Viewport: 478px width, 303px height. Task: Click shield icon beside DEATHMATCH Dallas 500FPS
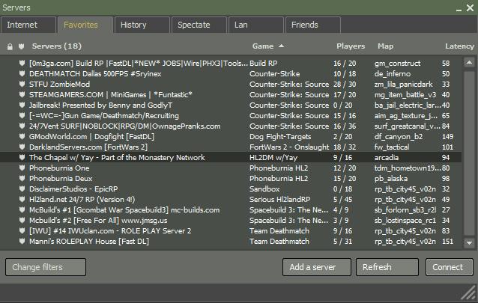22,73
